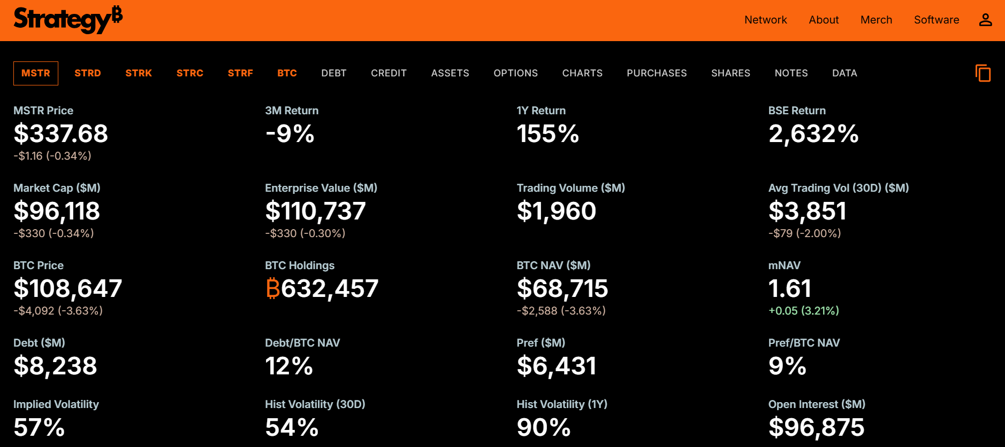Open the OPTIONS tab
1005x447 pixels.
(516, 73)
